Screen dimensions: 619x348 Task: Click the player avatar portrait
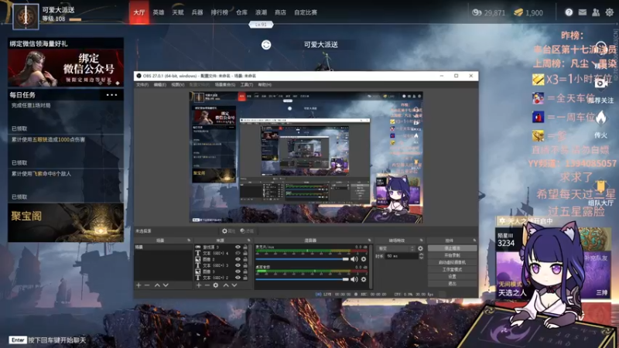pos(26,16)
